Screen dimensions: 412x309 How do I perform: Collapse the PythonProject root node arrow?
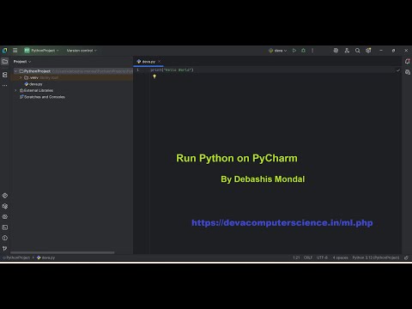click(15, 71)
